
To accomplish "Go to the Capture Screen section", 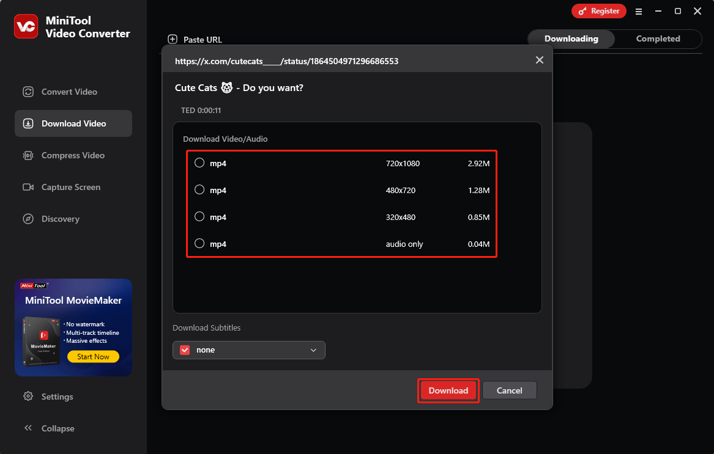I will click(x=73, y=188).
